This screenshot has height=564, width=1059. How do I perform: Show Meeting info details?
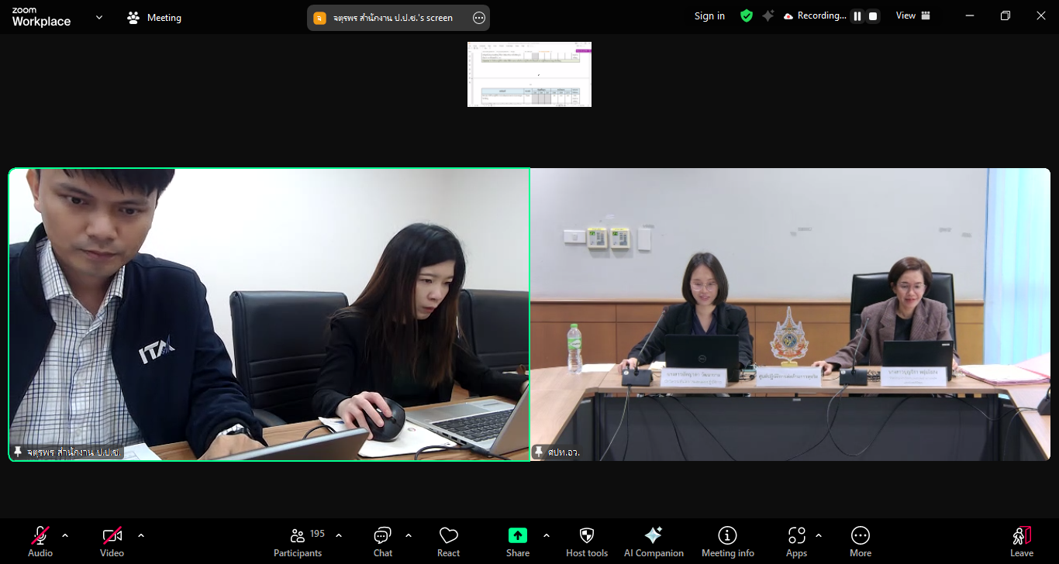pyautogui.click(x=727, y=542)
